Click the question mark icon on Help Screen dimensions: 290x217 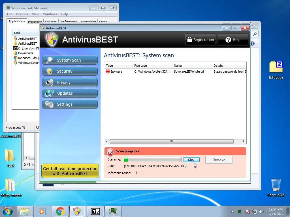(x=228, y=40)
